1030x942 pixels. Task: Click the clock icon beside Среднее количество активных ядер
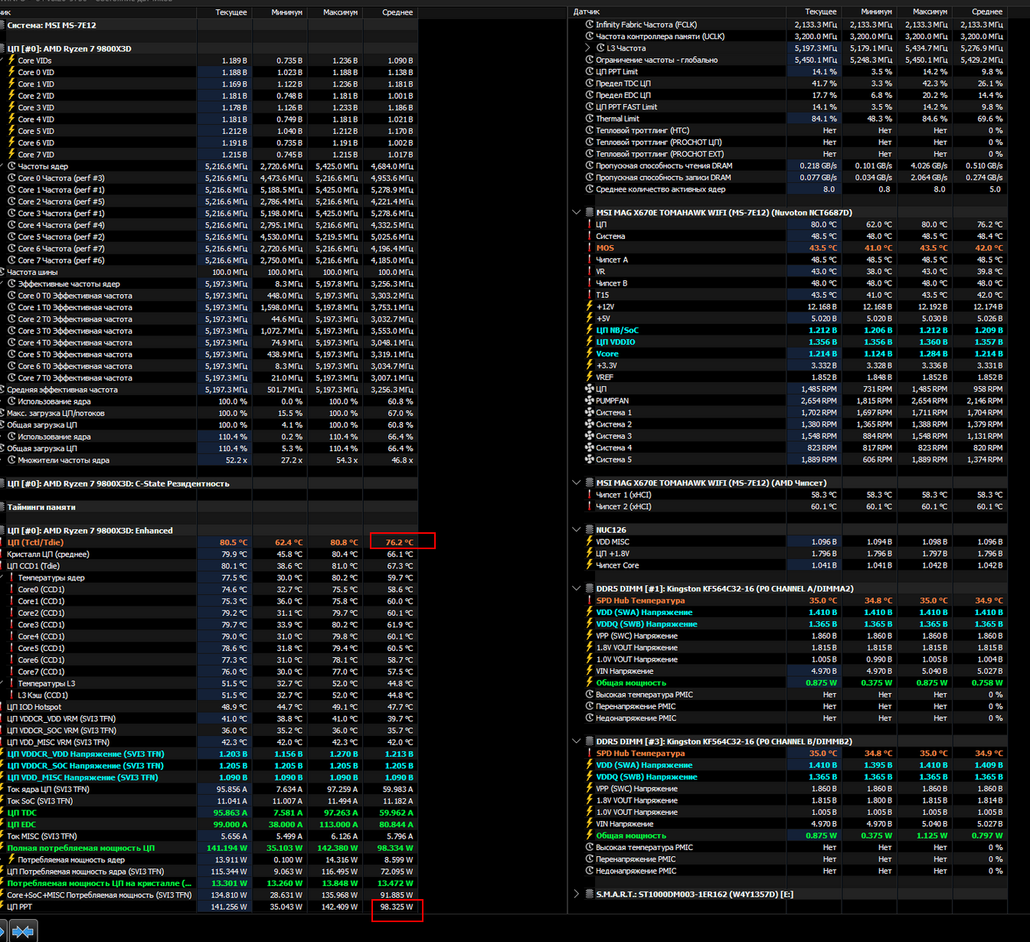click(590, 189)
